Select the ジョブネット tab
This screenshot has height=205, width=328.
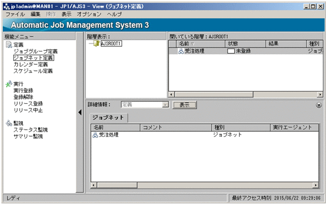tap(108, 118)
